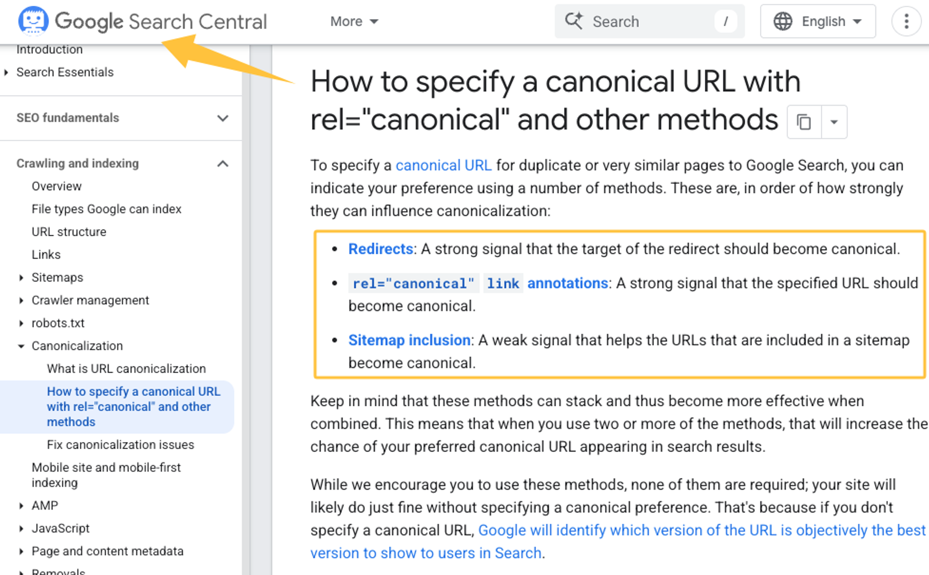
Task: Follow the Sitemap inclusion link
Action: click(409, 340)
